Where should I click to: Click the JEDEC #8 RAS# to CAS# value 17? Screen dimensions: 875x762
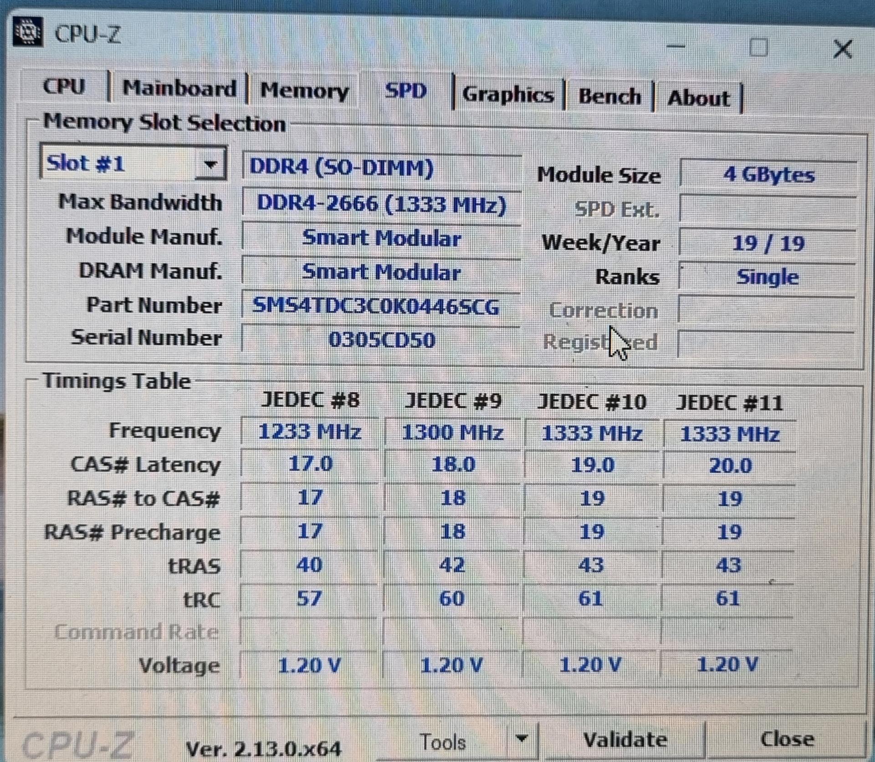pyautogui.click(x=310, y=497)
